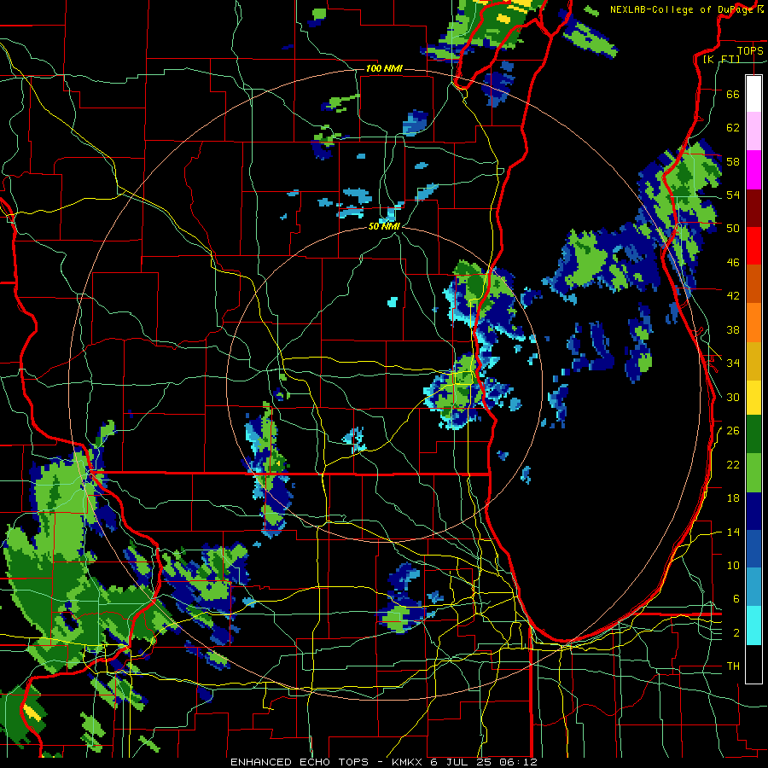This screenshot has width=768, height=768.
Task: Click the 10 legend value
Action: [733, 565]
